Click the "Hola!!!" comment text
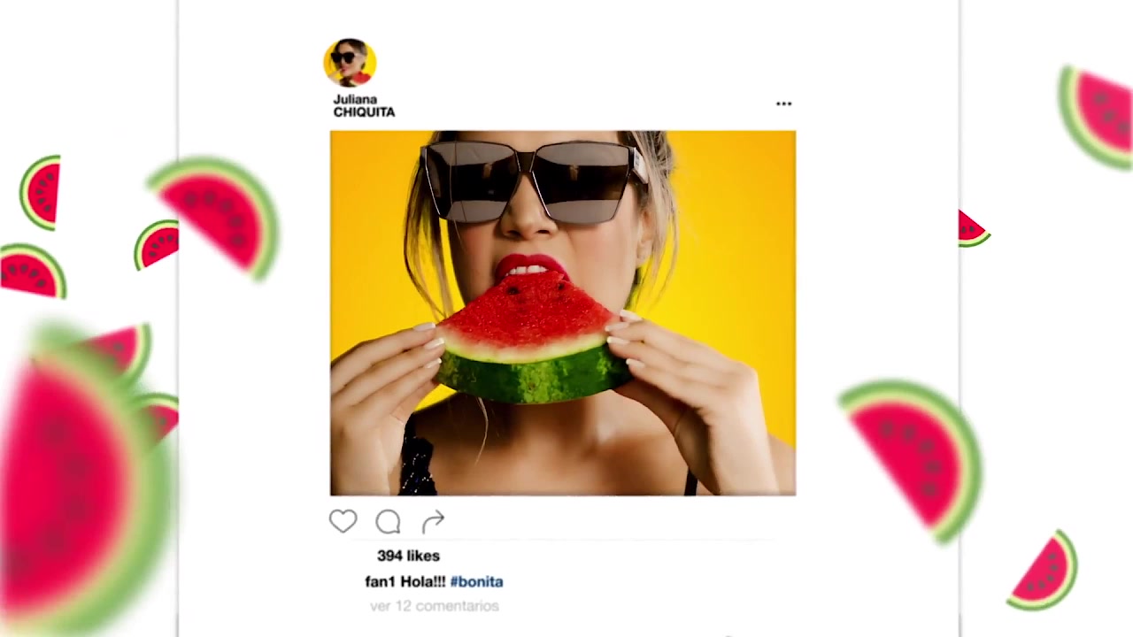Viewport: 1133px width, 637px height. click(x=423, y=581)
